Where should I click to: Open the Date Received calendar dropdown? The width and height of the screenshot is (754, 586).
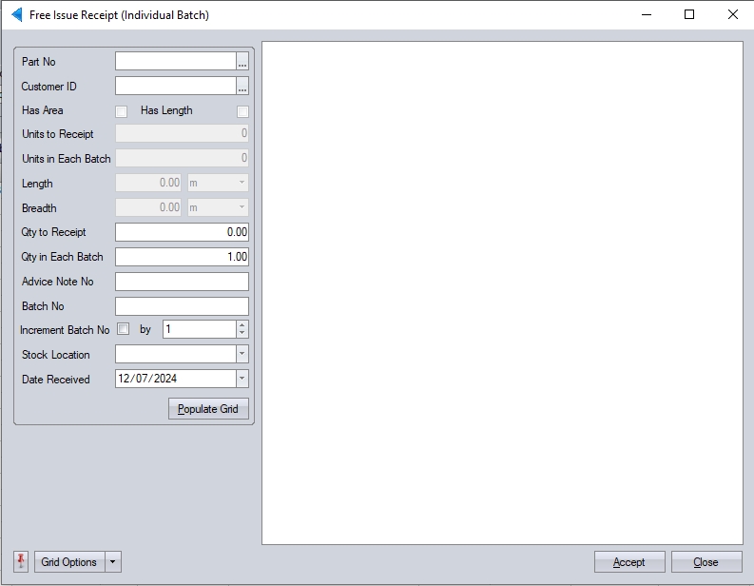point(242,379)
